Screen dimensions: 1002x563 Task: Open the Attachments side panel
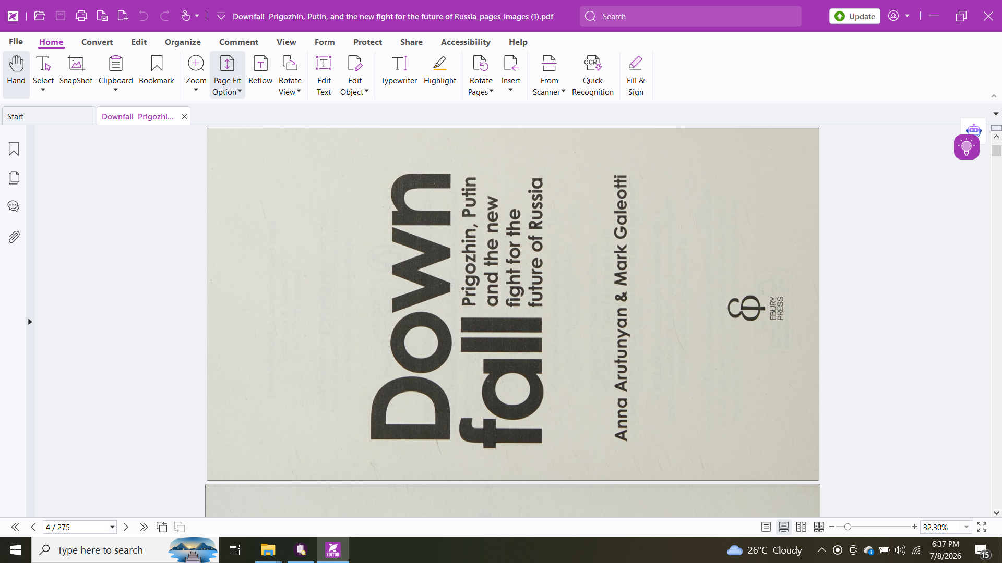coord(14,237)
